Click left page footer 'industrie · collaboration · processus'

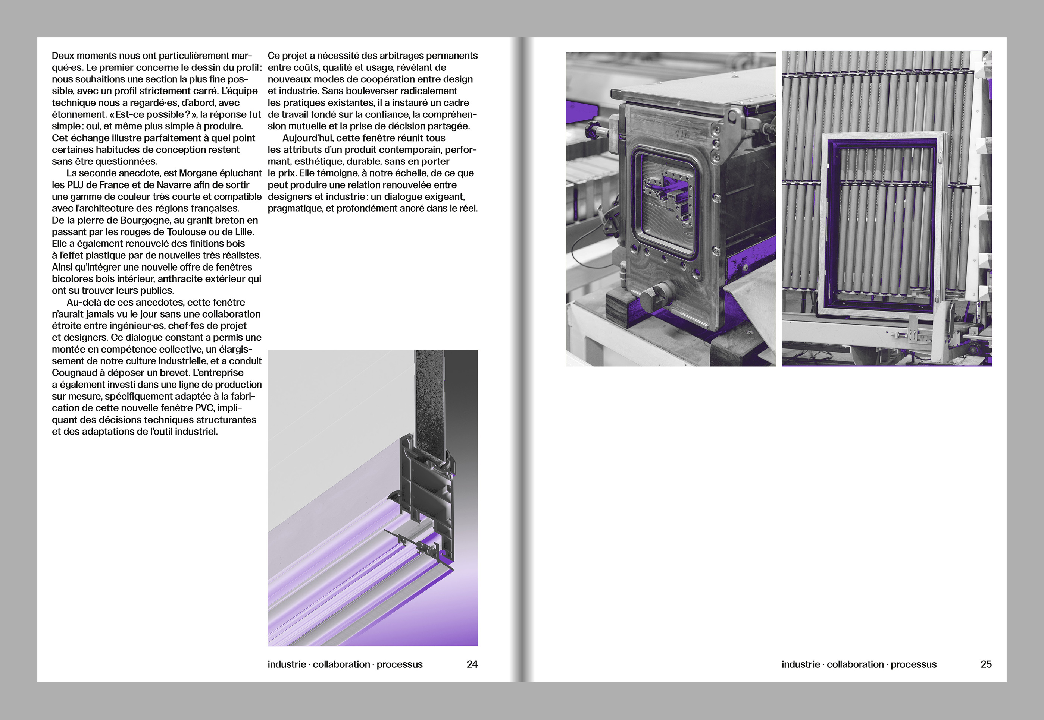click(345, 664)
